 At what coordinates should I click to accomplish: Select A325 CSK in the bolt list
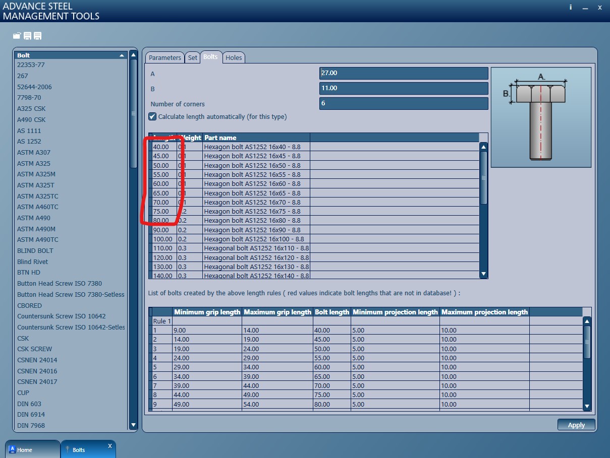[x=31, y=109]
